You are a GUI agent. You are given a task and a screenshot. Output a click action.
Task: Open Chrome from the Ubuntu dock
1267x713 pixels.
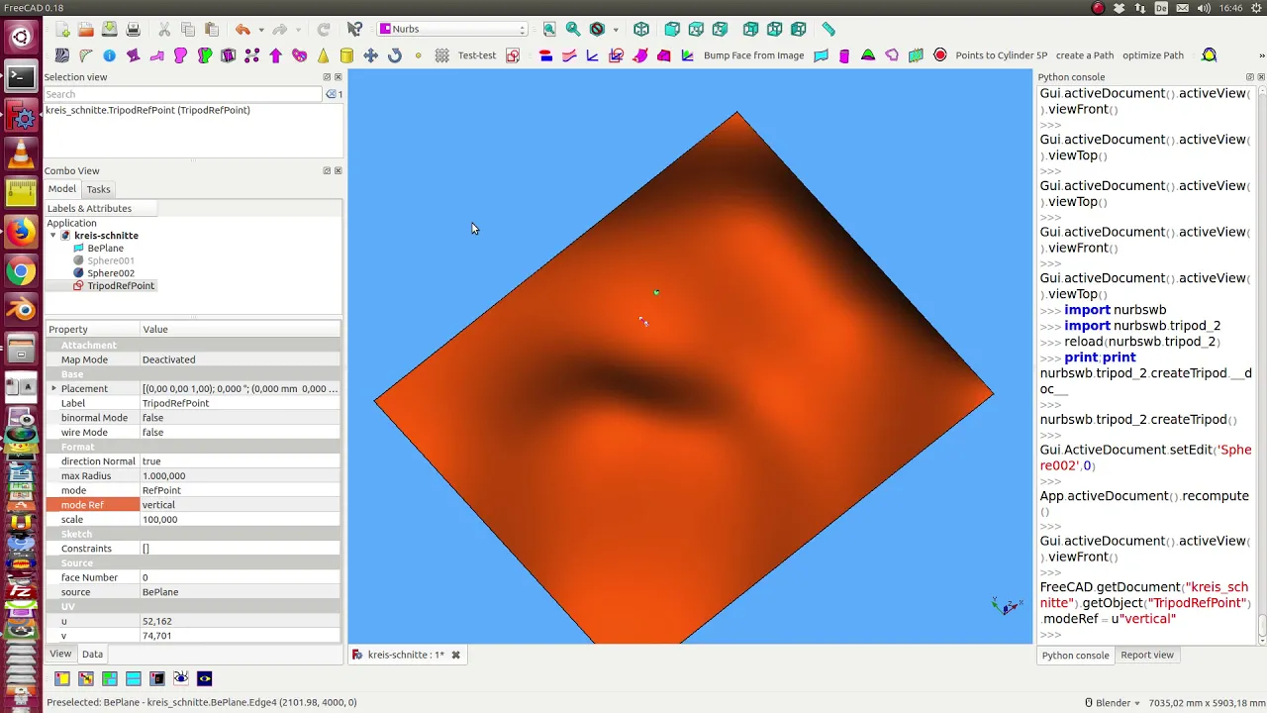coord(21,270)
